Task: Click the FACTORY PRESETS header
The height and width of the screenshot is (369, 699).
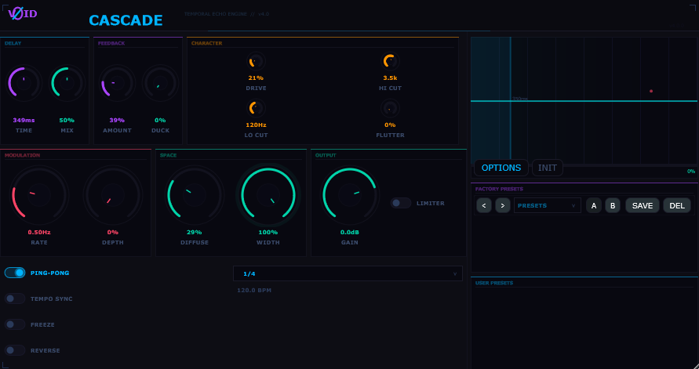Action: pyautogui.click(x=499, y=189)
